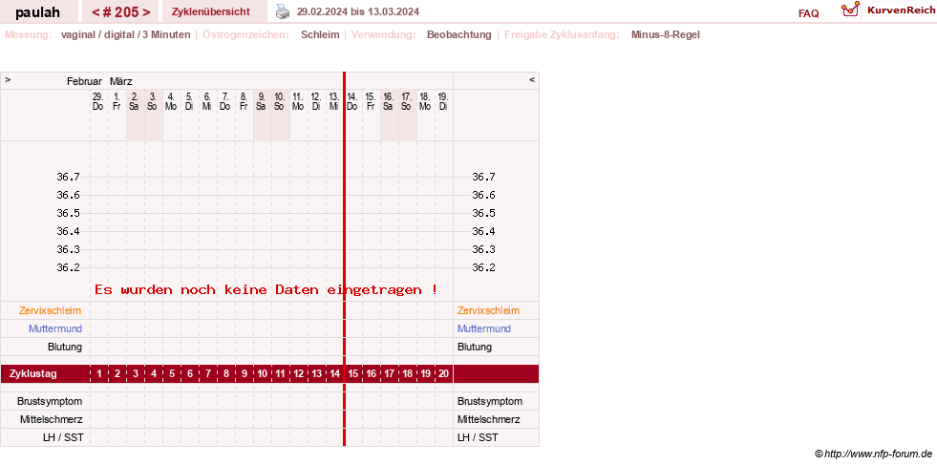Click the > arrow at chart top left
937x465 pixels.
[8, 79]
